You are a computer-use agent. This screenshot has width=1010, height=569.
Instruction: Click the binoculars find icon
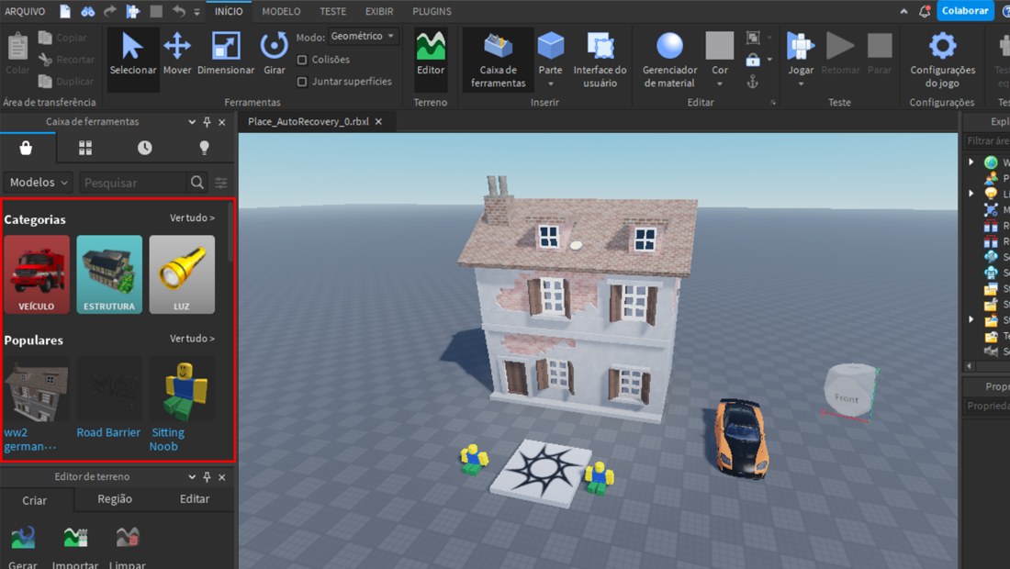pos(87,11)
